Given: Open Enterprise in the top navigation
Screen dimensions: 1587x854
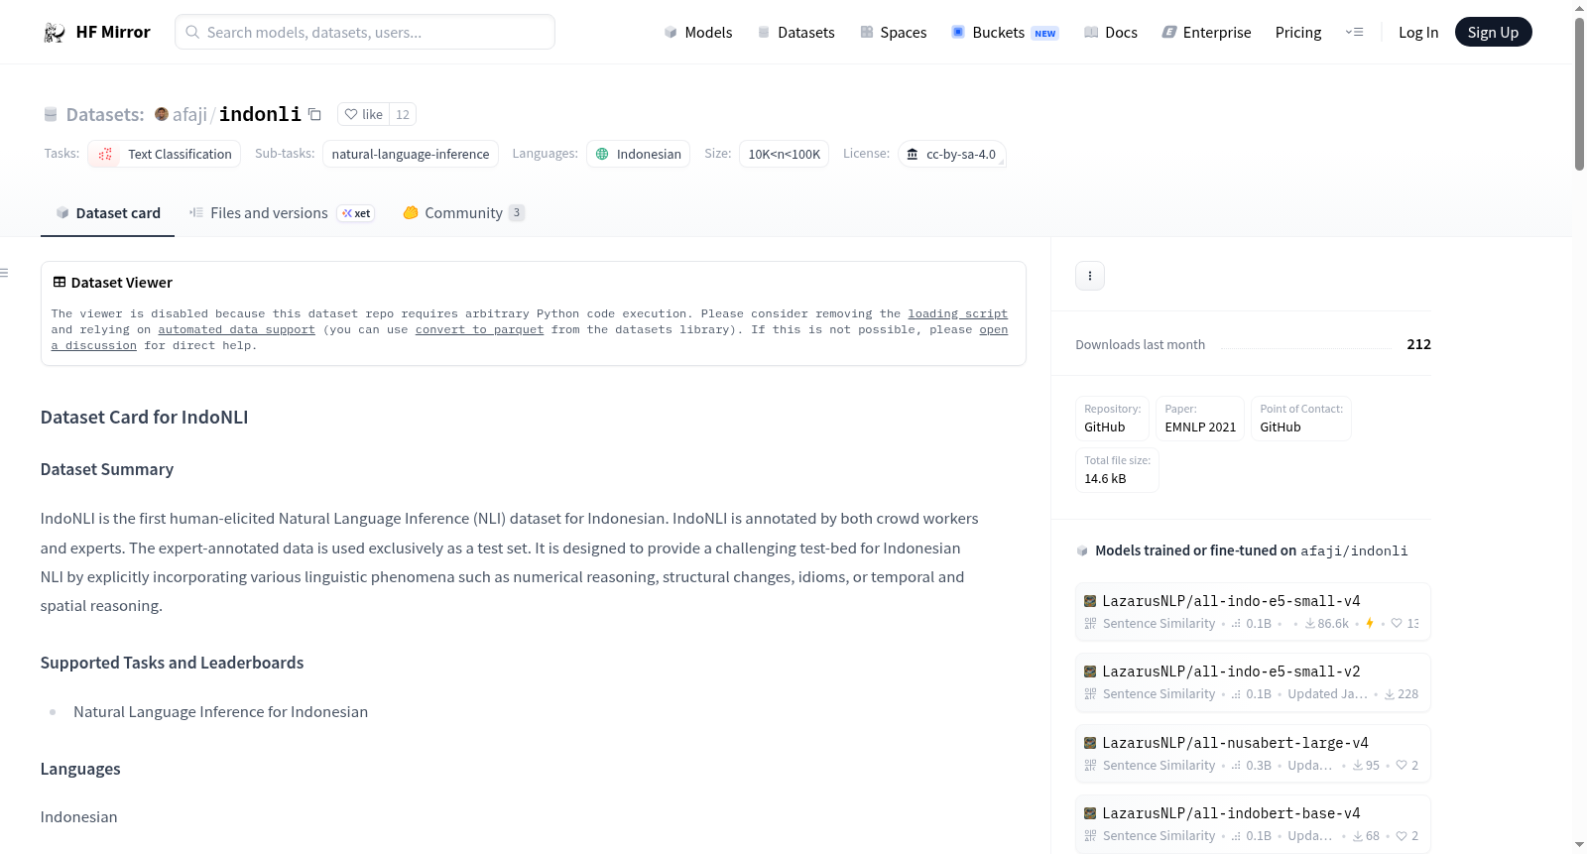Looking at the screenshot, I should pos(1206,33).
